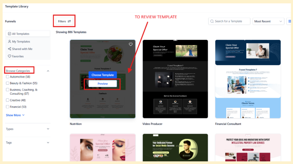Click the My Templates person icon
This screenshot has width=293, height=164.
click(x=10, y=41)
